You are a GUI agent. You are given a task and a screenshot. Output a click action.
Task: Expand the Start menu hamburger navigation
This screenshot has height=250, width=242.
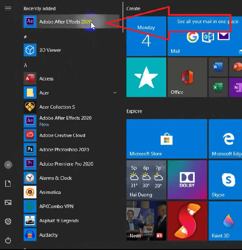(x=8, y=8)
